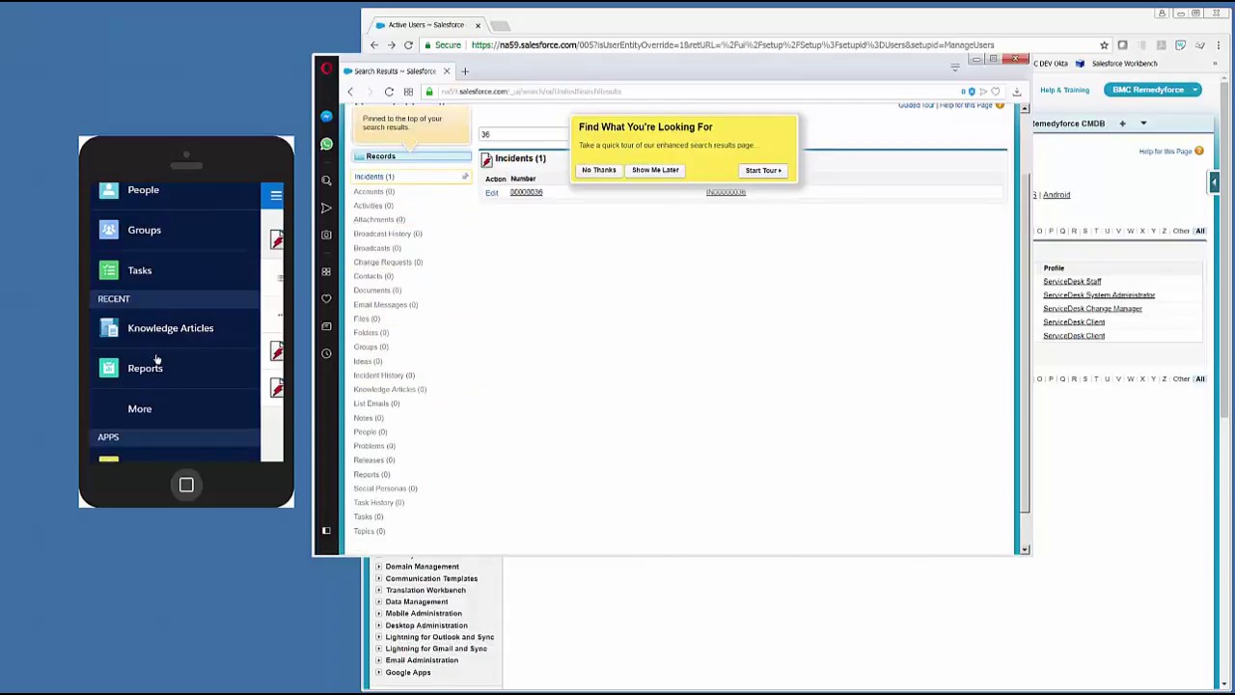Select Incidents (1) in Records list

tap(373, 177)
